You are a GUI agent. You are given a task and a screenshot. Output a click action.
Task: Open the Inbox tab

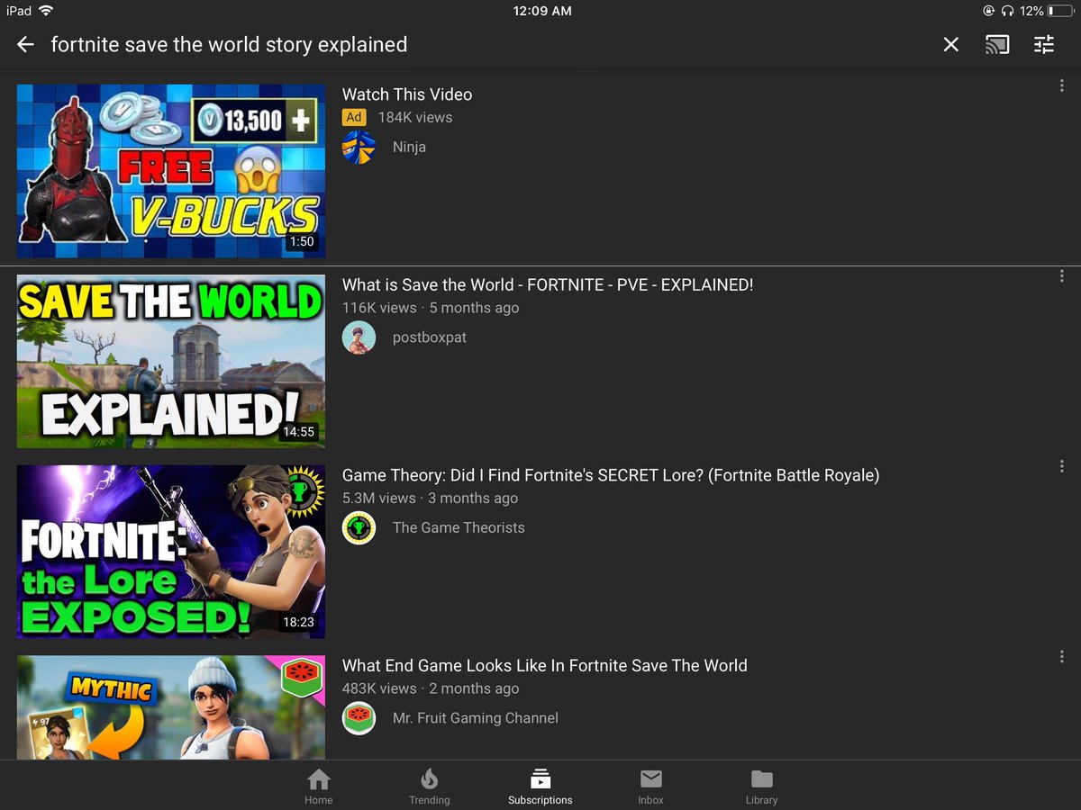[x=650, y=787]
